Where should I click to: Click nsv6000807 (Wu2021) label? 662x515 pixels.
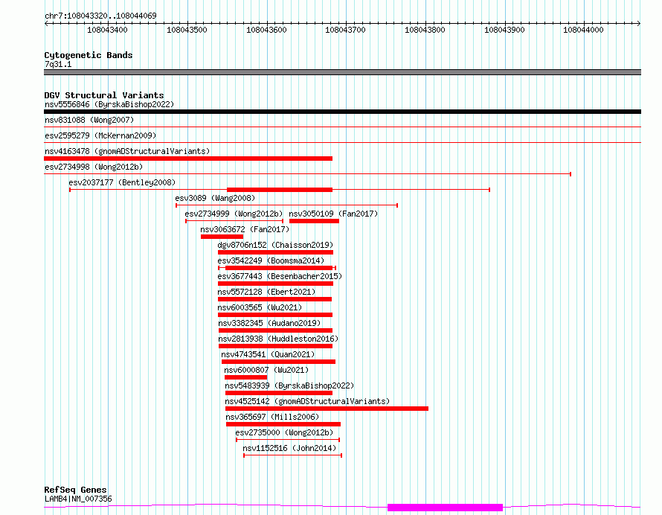pos(266,370)
